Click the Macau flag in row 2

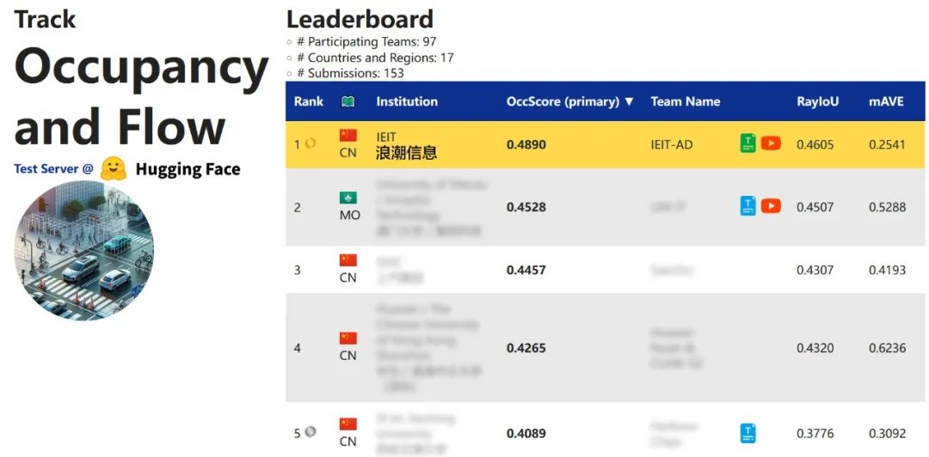[x=348, y=198]
